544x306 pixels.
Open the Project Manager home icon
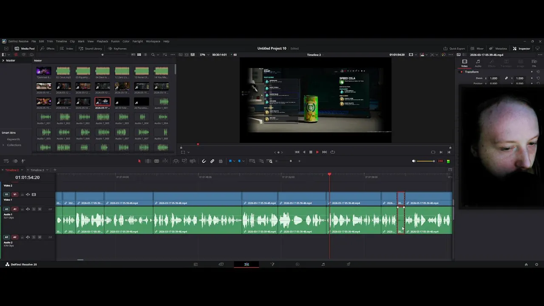pyautogui.click(x=526, y=264)
